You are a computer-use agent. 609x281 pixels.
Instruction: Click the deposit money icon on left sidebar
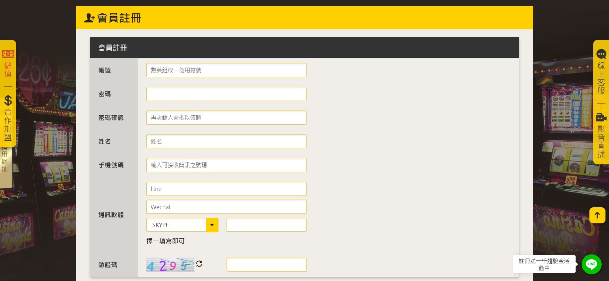point(8,54)
